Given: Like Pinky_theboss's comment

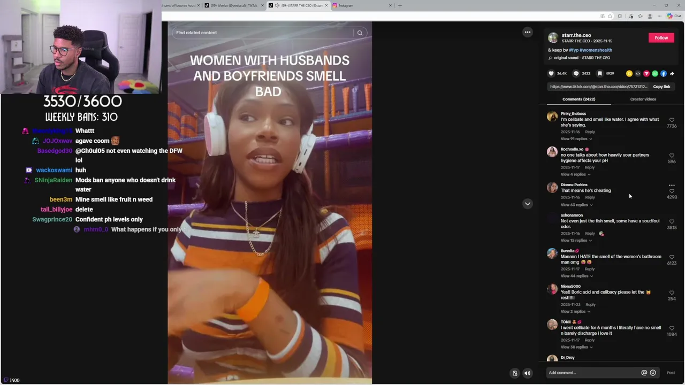Looking at the screenshot, I should [x=672, y=120].
